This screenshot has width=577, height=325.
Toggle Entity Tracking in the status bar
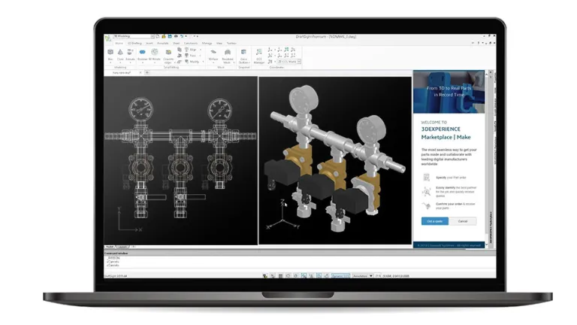pyautogui.click(x=311, y=275)
